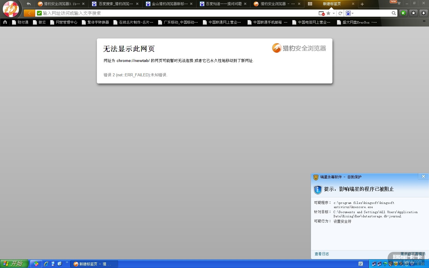Screen dimensions: 429x268
Task: Open the 中国电信网上营业 bookmark
Action: coord(311,22)
